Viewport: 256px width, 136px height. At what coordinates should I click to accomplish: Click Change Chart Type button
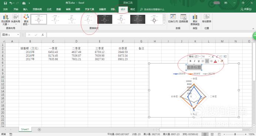(195, 20)
